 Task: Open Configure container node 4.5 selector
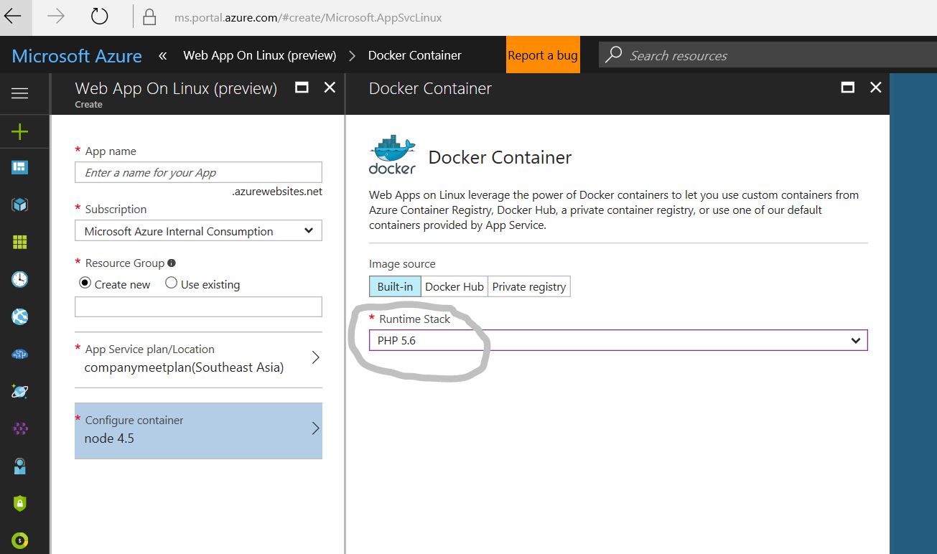click(x=198, y=431)
